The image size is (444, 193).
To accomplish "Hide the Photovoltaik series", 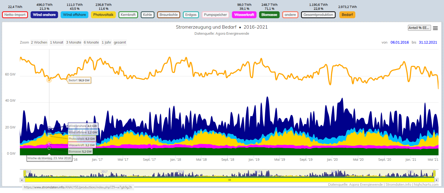I will [x=103, y=15].
